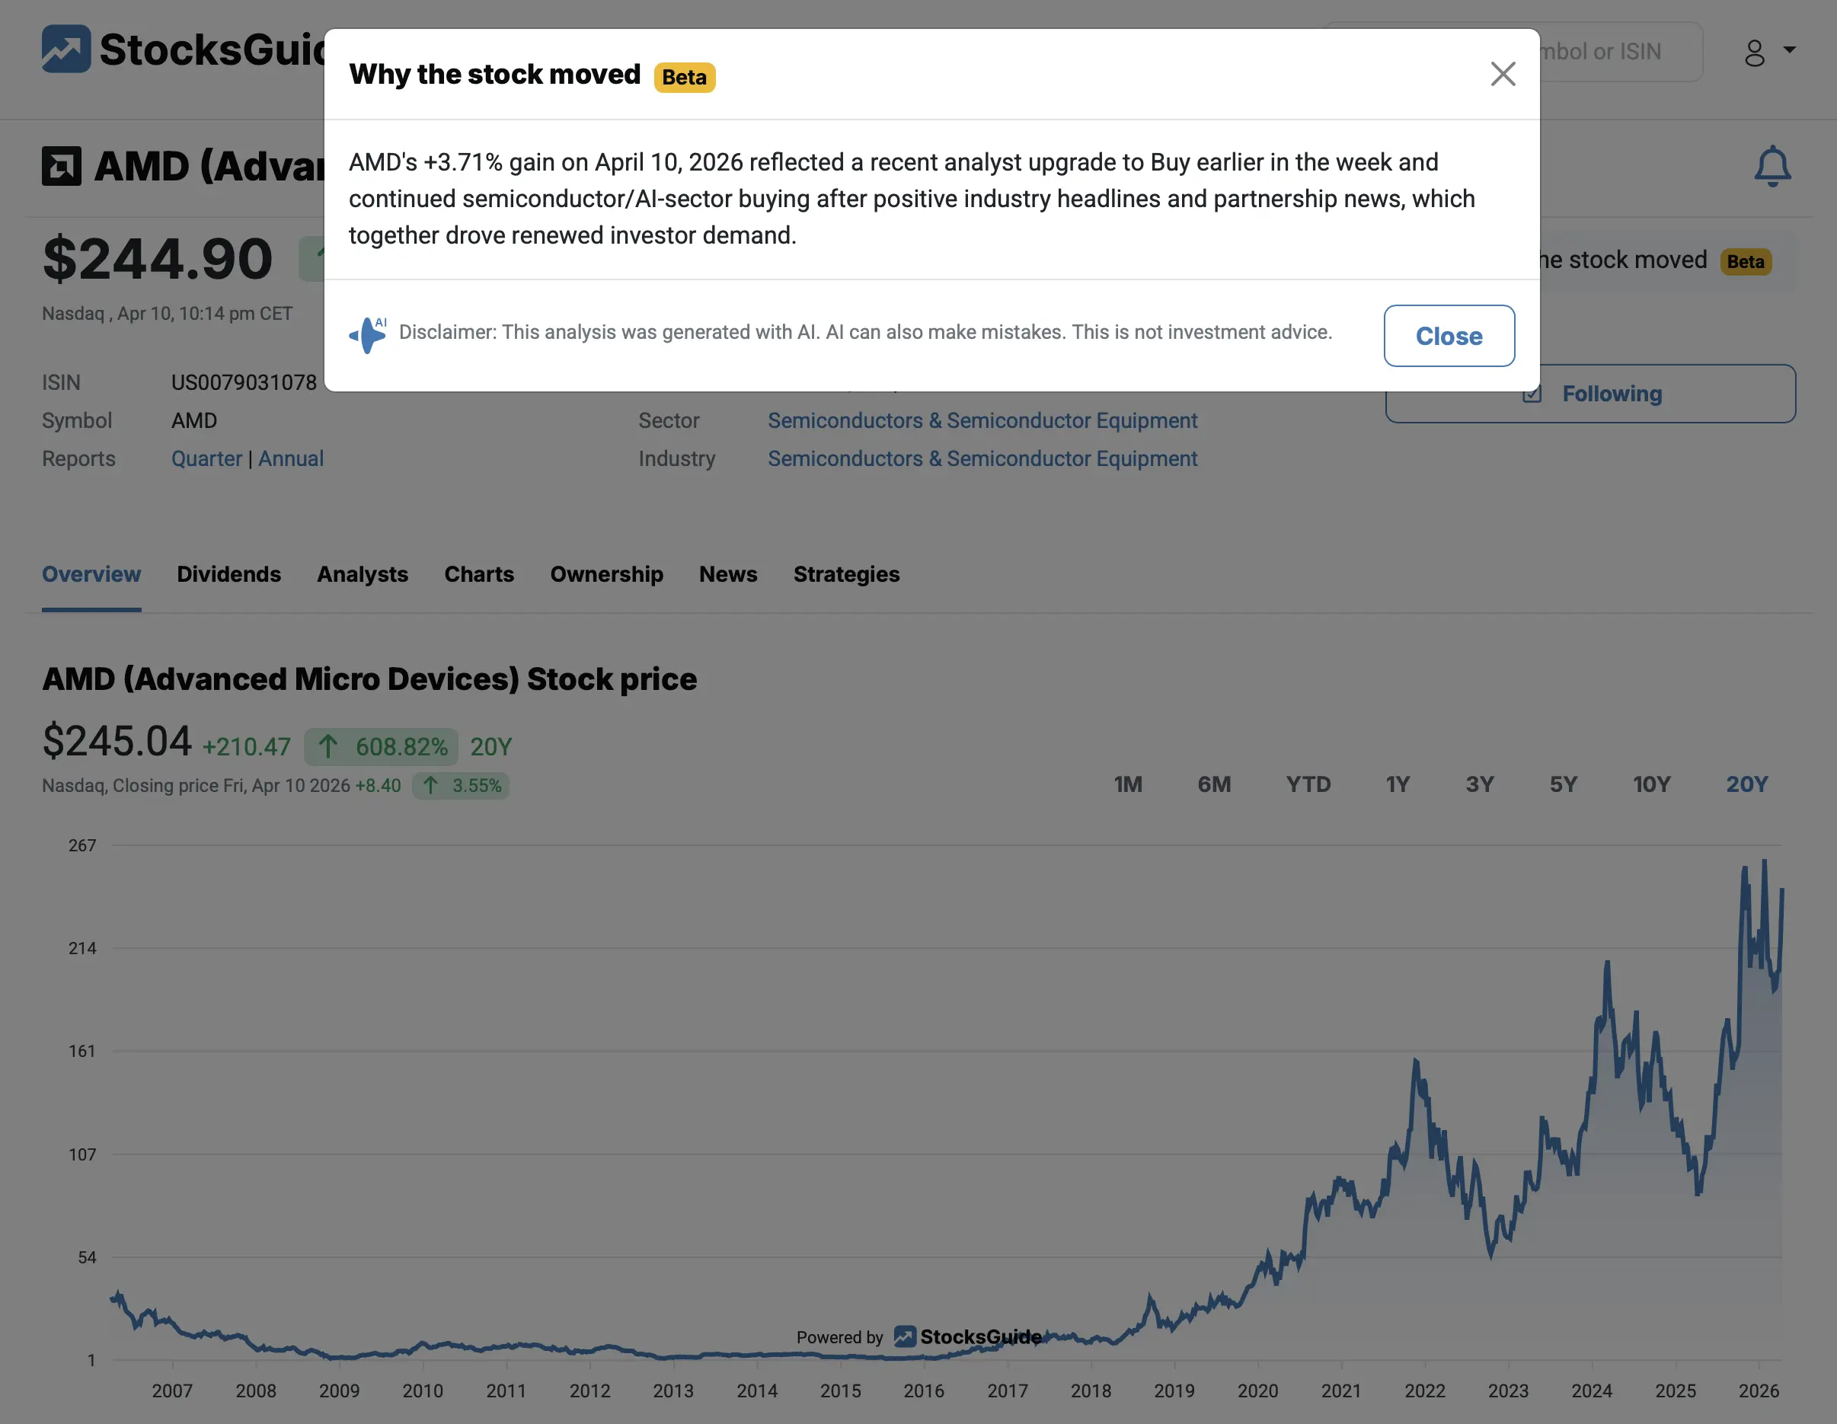Open the Semiconductors & Semiconductor Equipment sector link
The width and height of the screenshot is (1837, 1424).
pos(982,420)
